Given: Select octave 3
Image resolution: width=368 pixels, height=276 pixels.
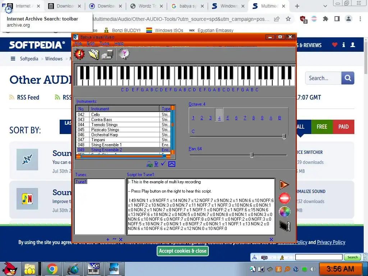Looking at the screenshot, I should [210, 118].
